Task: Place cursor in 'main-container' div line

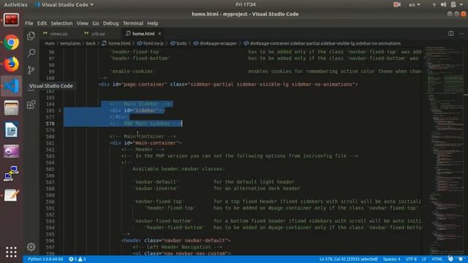Action: [x=146, y=143]
